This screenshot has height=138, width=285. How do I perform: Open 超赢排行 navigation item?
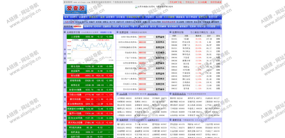tap(83, 17)
